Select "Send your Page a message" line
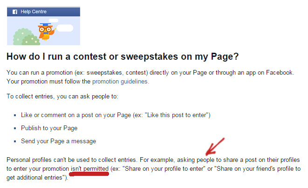The image size is (308, 188). click(x=58, y=141)
